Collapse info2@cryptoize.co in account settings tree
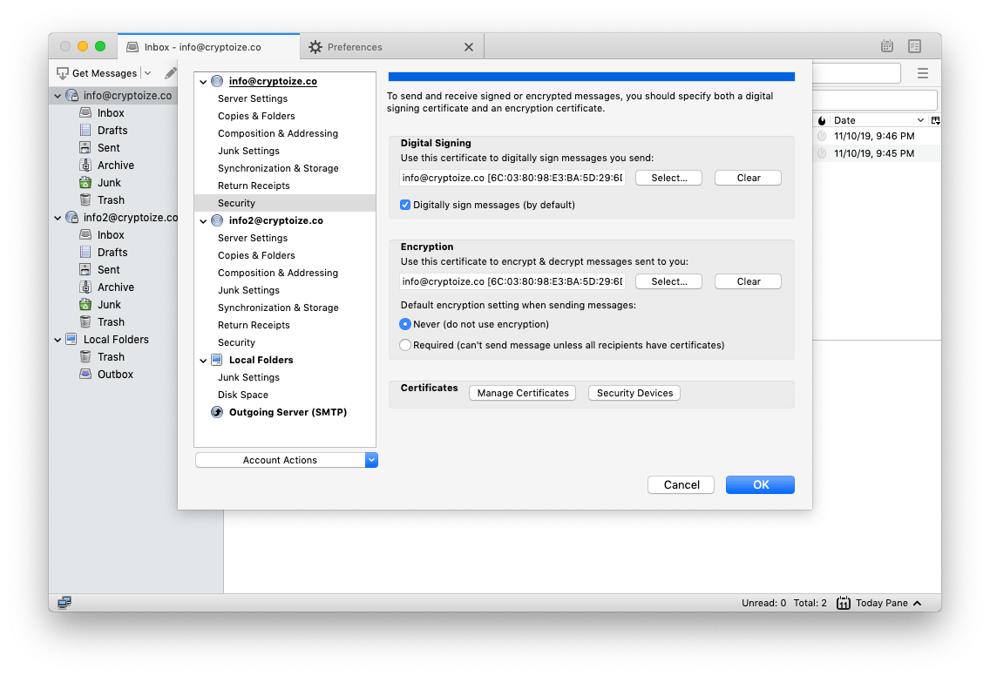Viewport: 990px width, 676px height. (203, 221)
